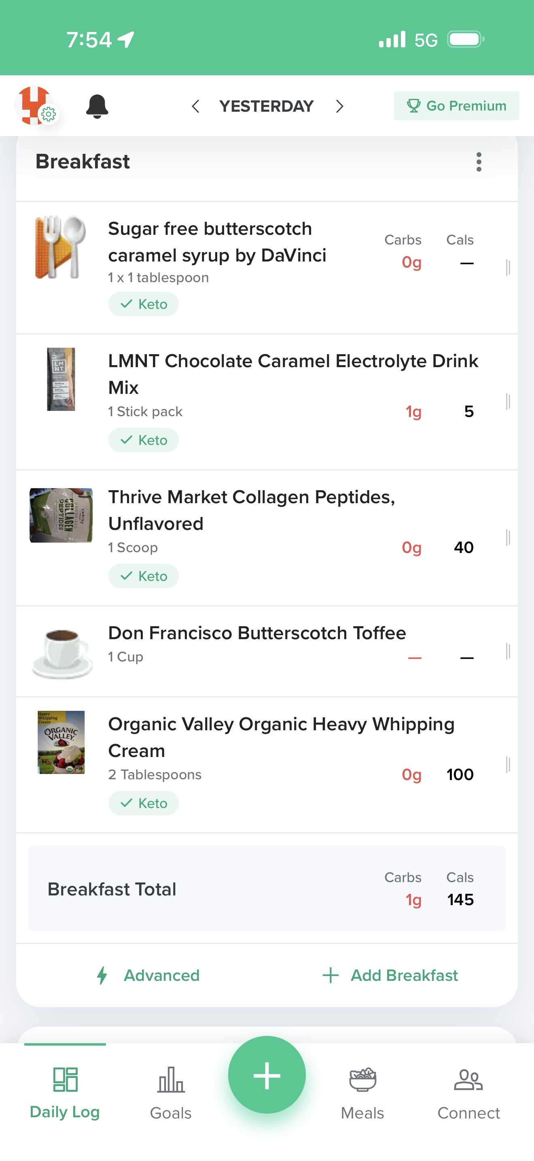The height and width of the screenshot is (1161, 534).
Task: Go to next day arrow
Action: (x=339, y=106)
